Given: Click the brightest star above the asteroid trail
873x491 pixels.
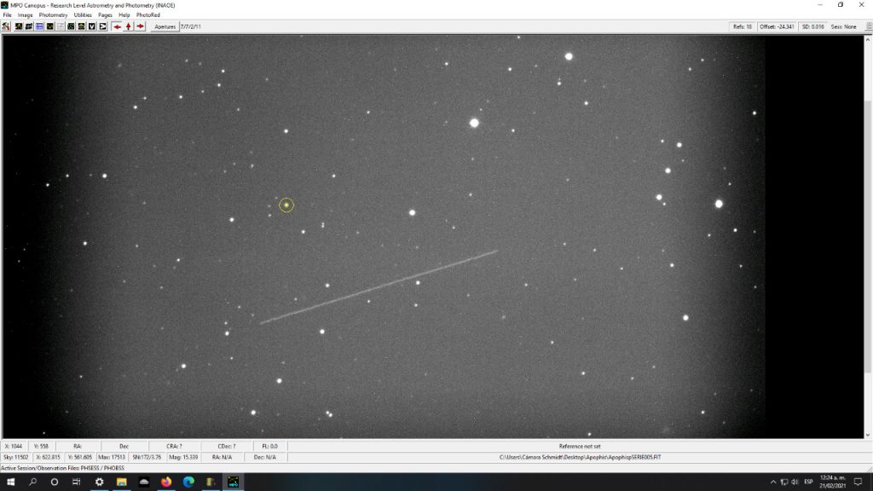Looking at the screenshot, I should 474,123.
